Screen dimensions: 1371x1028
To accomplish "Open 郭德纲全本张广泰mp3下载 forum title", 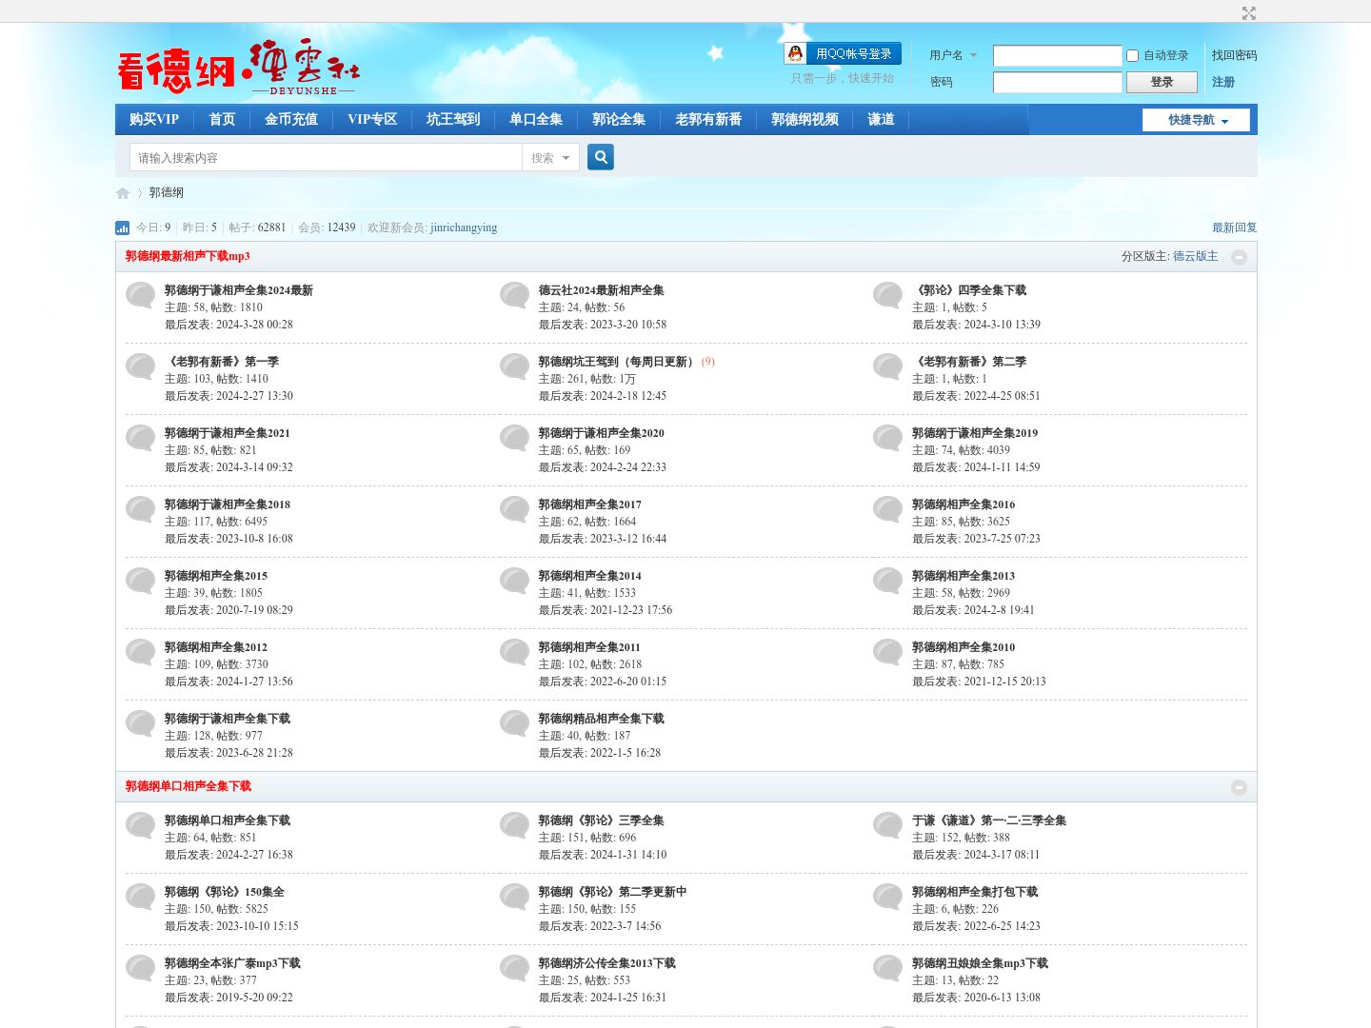I will (232, 963).
